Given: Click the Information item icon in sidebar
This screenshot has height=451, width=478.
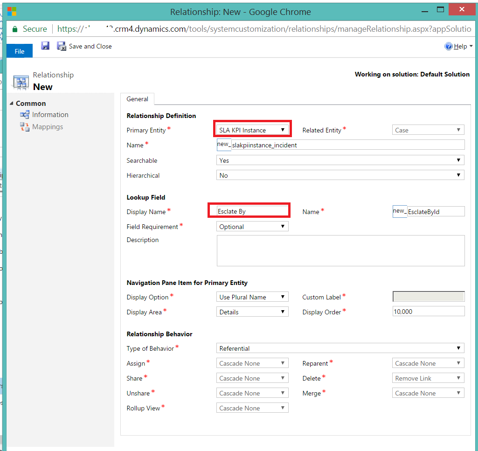Looking at the screenshot, I should coord(25,115).
